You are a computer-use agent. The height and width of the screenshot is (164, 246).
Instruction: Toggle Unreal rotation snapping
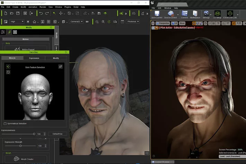[x=223, y=23]
